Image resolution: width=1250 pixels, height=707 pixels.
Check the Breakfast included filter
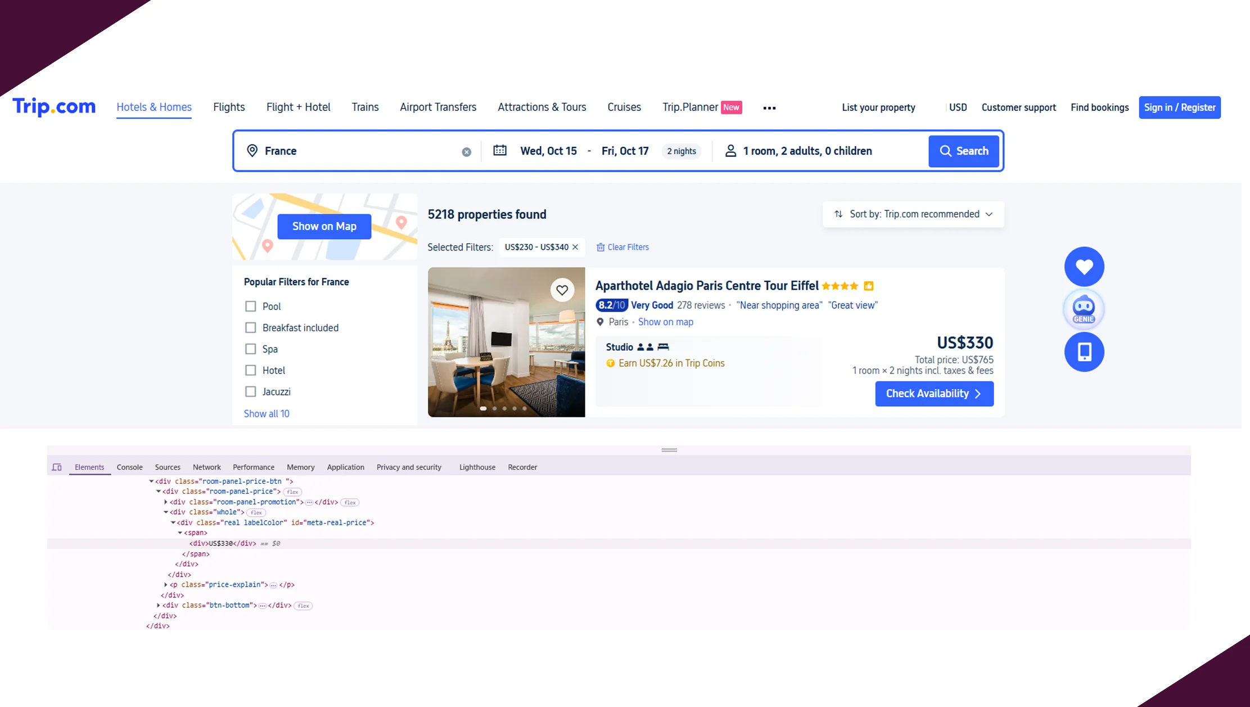[x=251, y=328]
